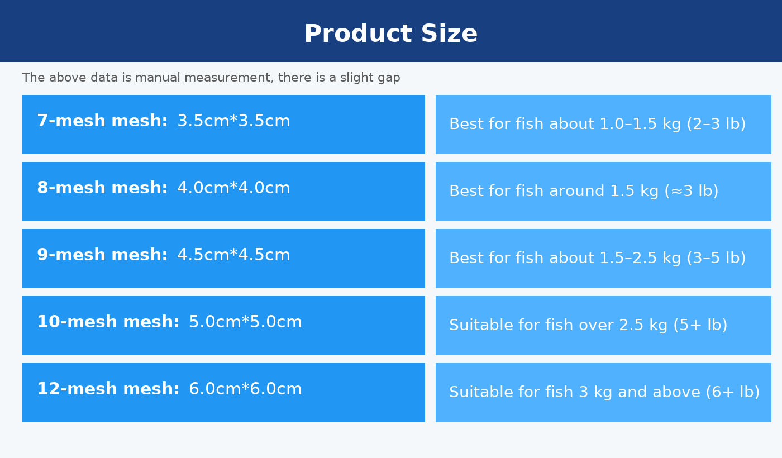Viewport: 782px width, 458px height.
Task: Select the 8-mesh mesh label
Action: 102,189
